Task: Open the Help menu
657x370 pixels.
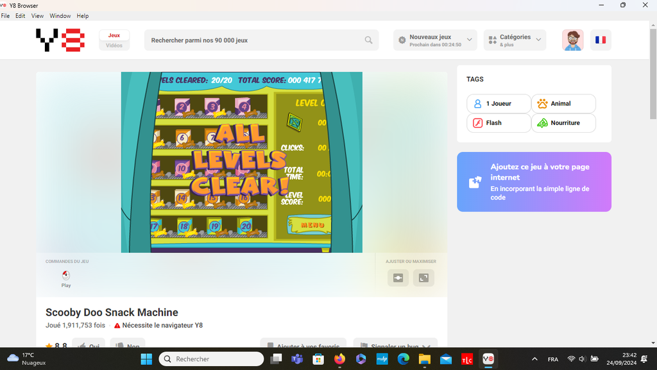Action: point(83,15)
